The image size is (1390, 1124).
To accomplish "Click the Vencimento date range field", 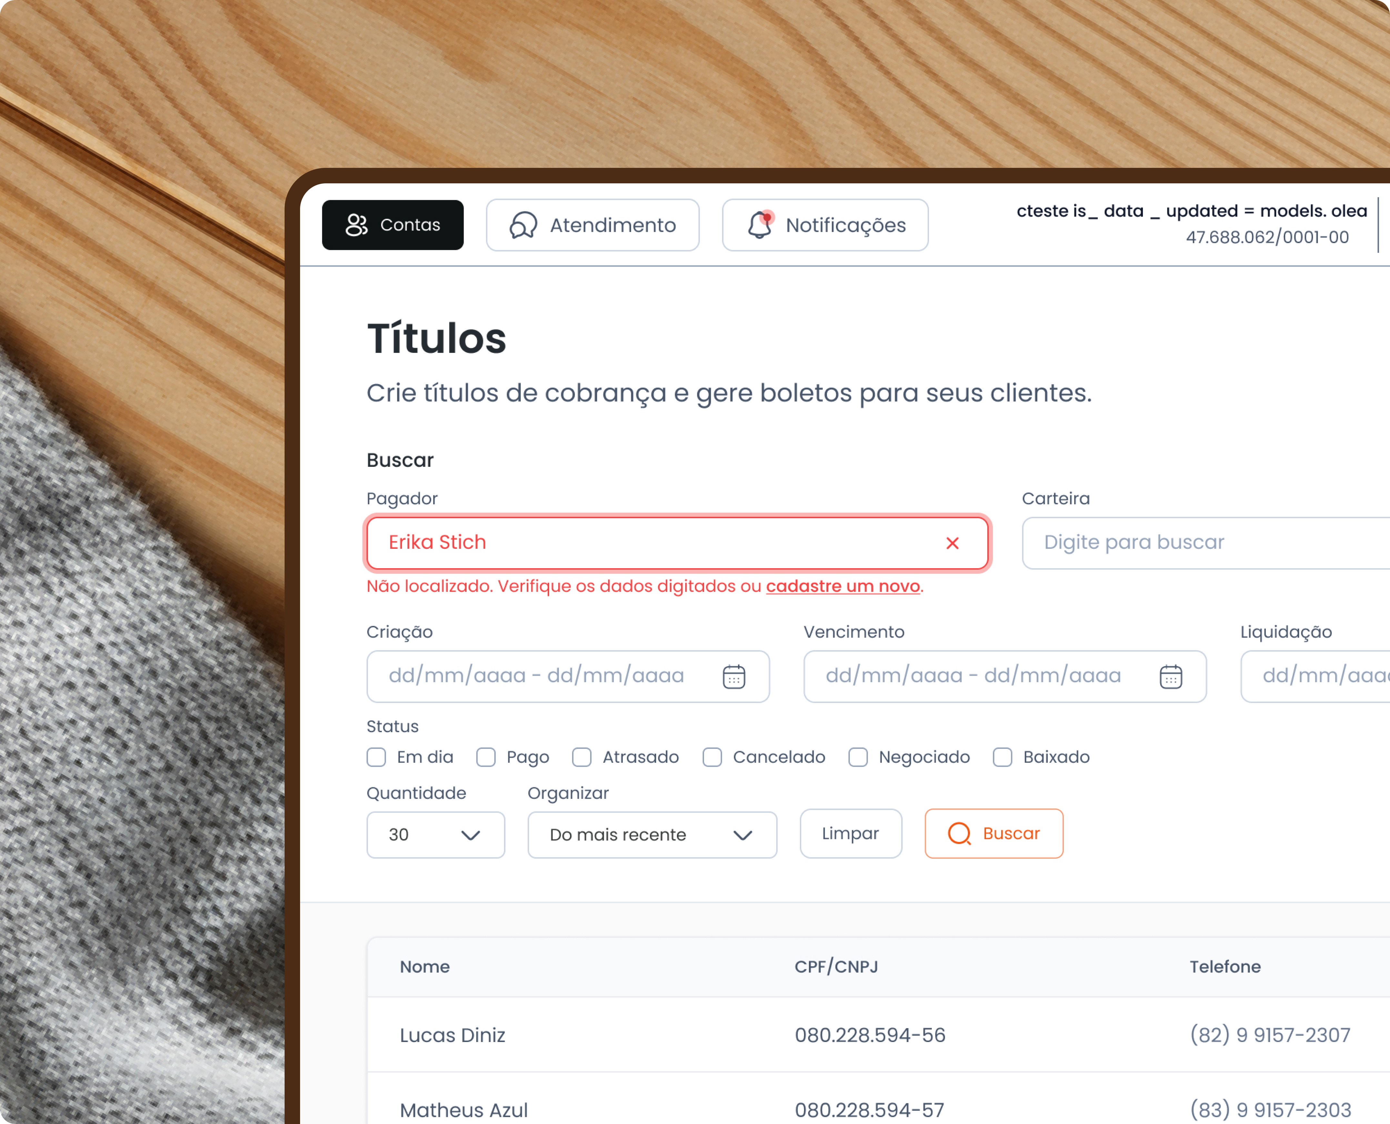I will (1004, 676).
